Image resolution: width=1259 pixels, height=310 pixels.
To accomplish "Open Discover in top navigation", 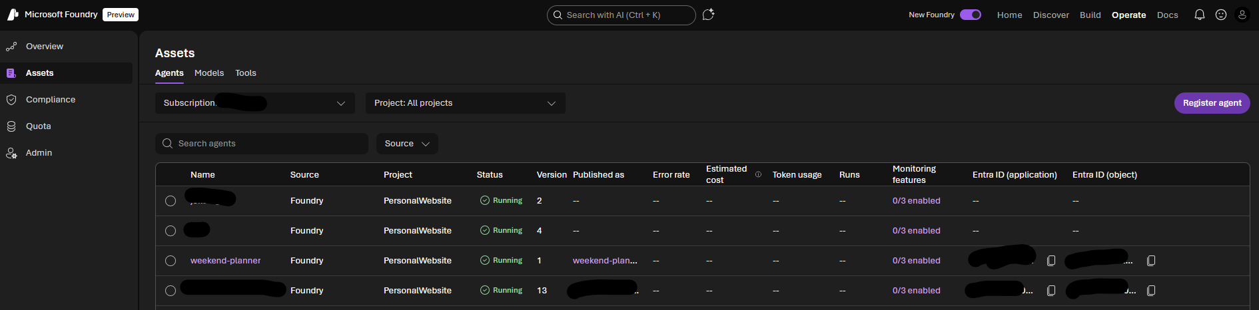I will pos(1051,15).
